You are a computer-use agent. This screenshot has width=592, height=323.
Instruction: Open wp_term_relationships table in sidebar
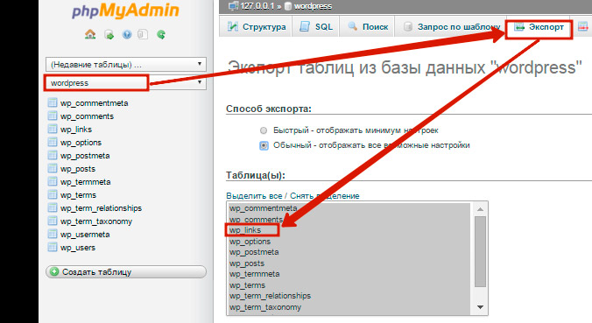click(x=101, y=208)
